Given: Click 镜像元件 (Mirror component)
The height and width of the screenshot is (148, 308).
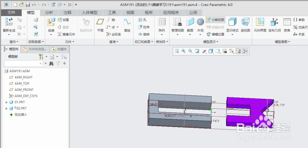Looking at the screenshot, I should pos(67,35).
